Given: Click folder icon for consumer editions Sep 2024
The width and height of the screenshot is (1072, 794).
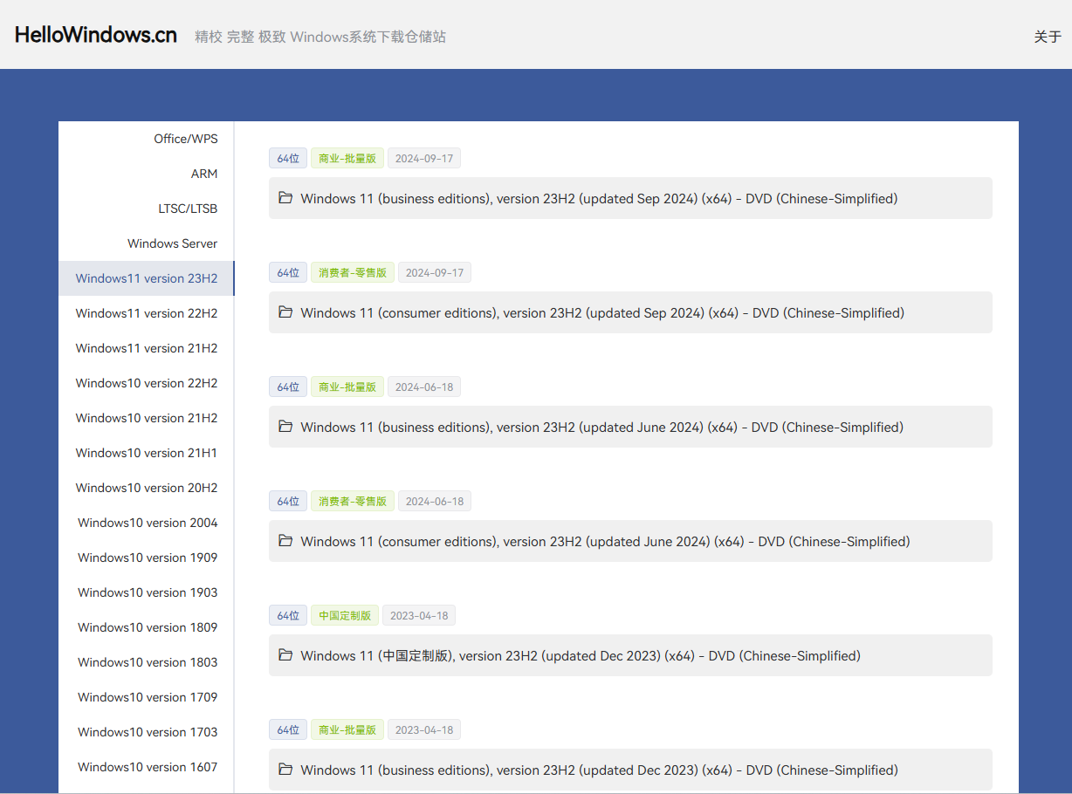Looking at the screenshot, I should click(x=285, y=312).
